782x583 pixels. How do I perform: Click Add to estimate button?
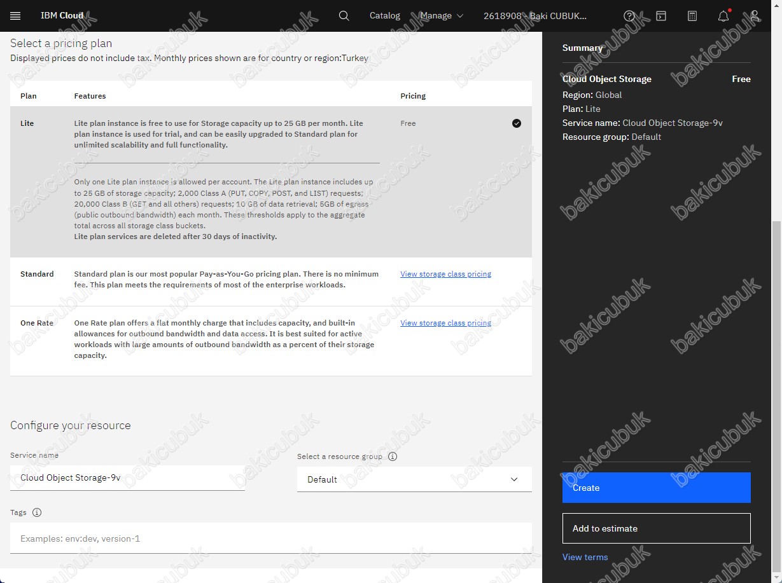coord(657,528)
